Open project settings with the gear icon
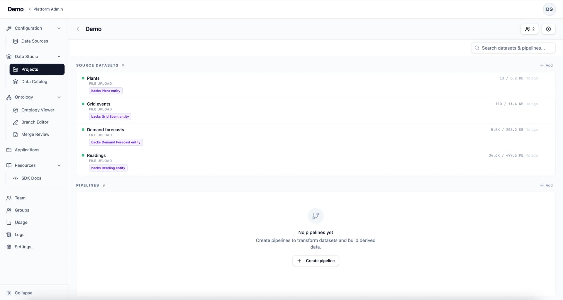 [x=548, y=29]
